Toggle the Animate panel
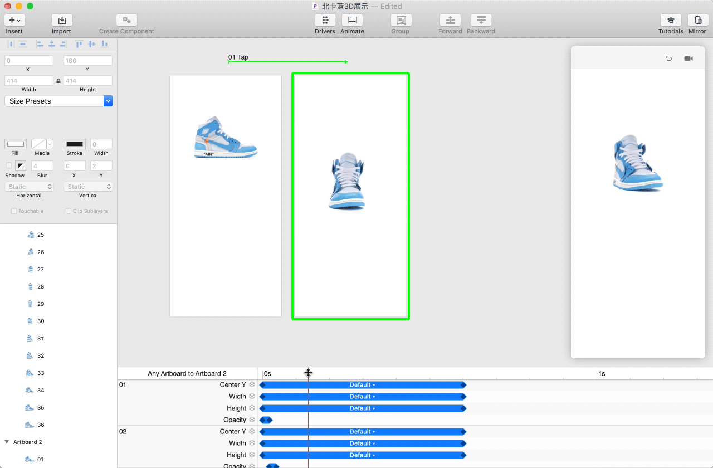713x468 pixels. pyautogui.click(x=352, y=20)
